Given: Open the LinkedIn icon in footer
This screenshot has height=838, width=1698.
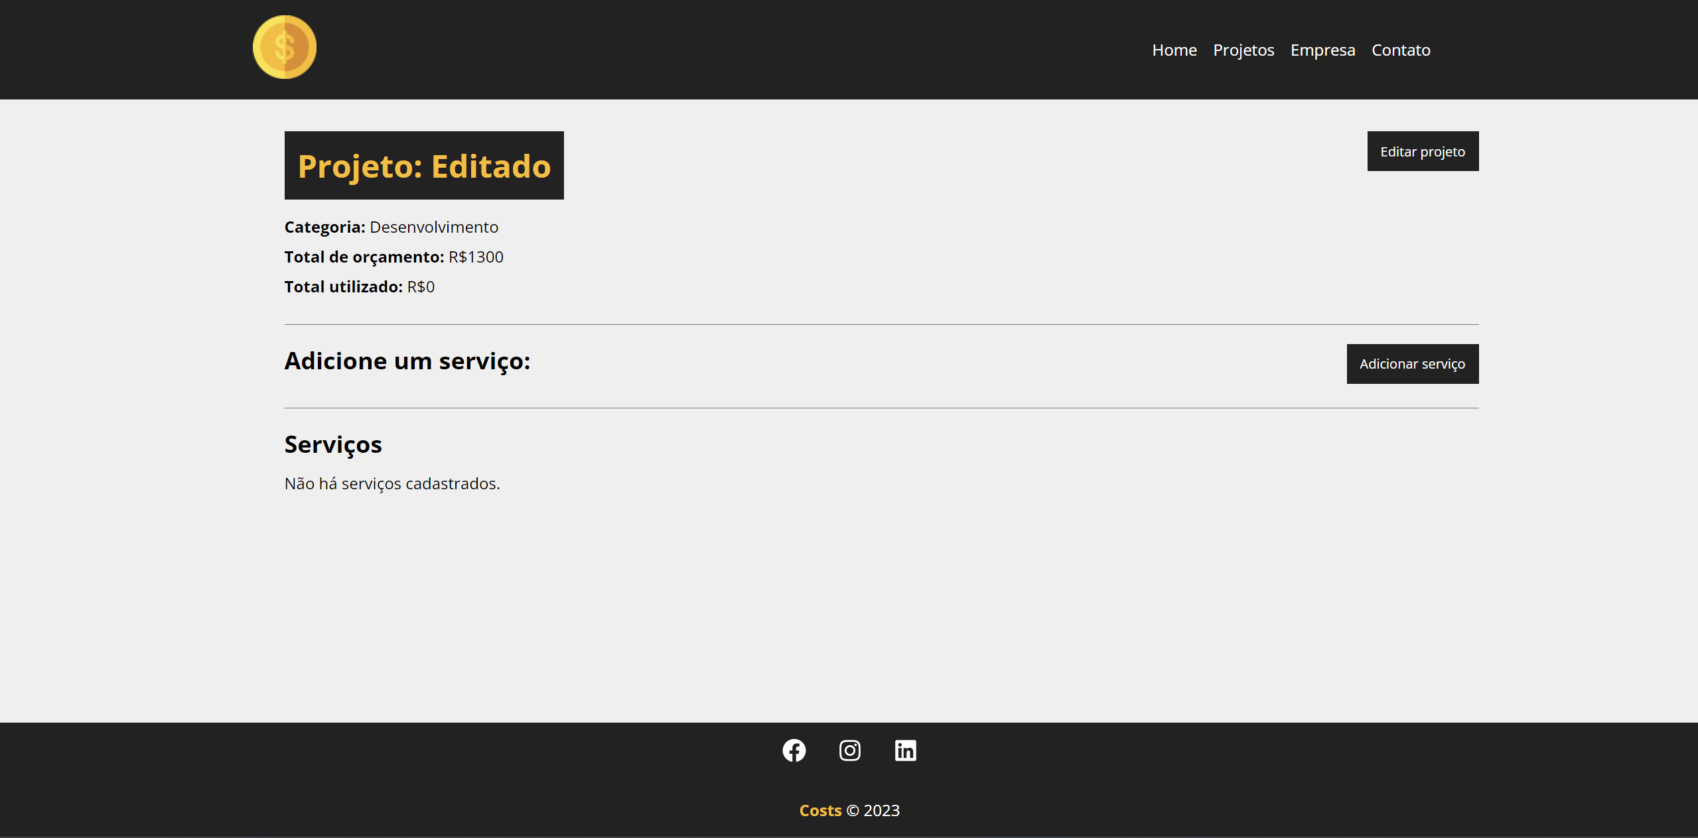Looking at the screenshot, I should tap(905, 750).
